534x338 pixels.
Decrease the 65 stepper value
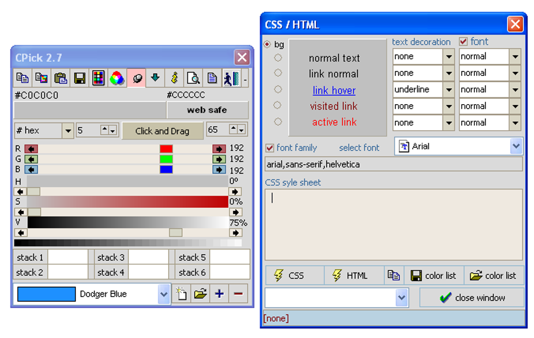pyautogui.click(x=241, y=130)
